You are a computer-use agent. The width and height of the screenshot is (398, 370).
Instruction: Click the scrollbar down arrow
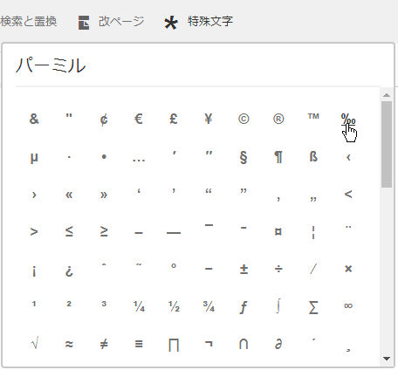coord(387,359)
